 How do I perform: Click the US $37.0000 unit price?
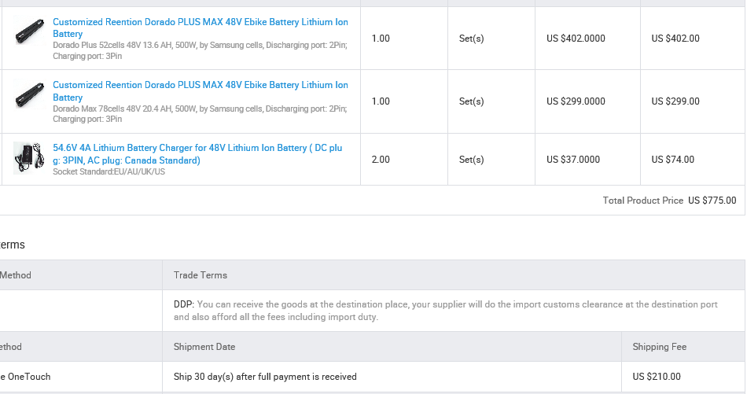(573, 160)
